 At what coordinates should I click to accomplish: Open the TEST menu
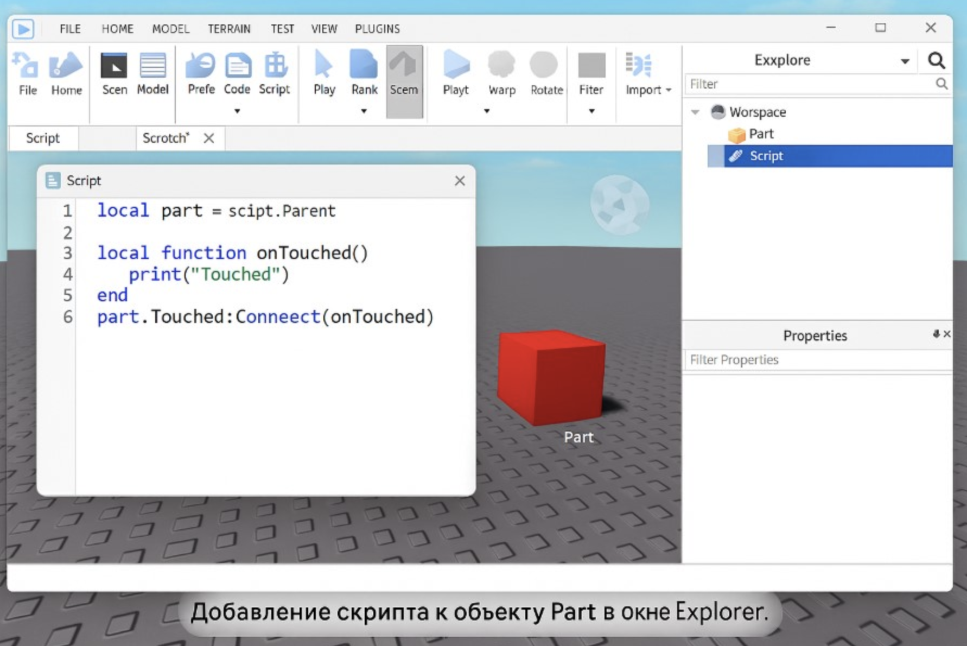coord(282,29)
